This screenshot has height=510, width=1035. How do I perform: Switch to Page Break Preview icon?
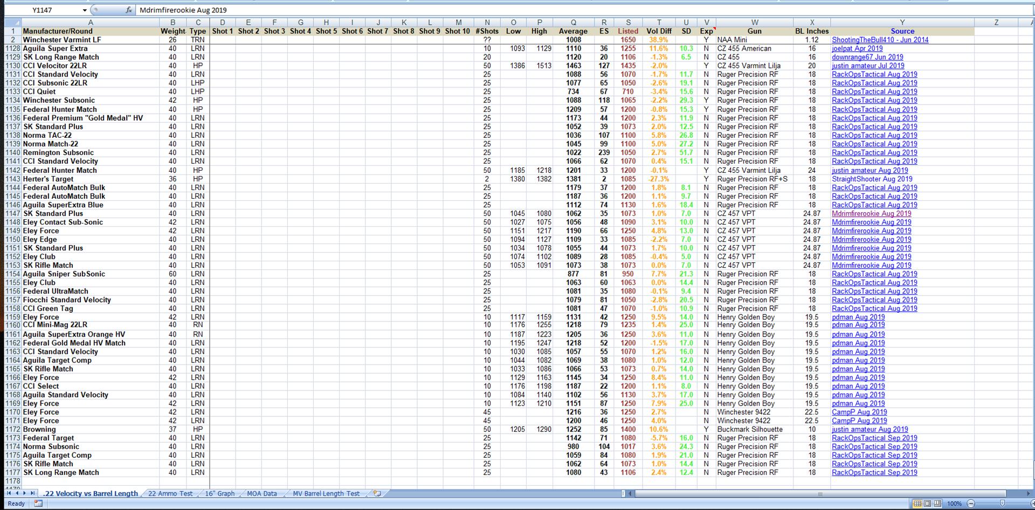pos(937,504)
